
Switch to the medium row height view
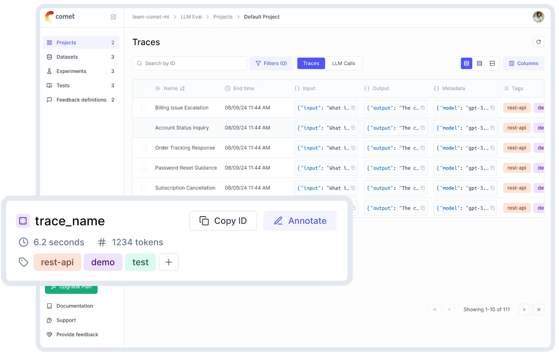(479, 63)
